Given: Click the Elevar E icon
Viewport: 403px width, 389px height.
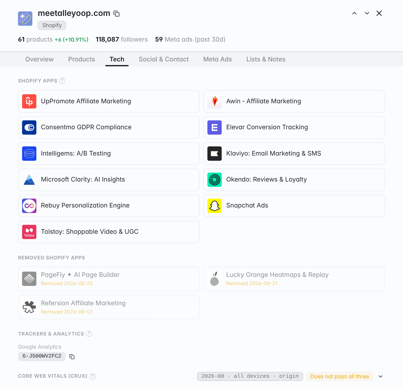Looking at the screenshot, I should point(215,127).
